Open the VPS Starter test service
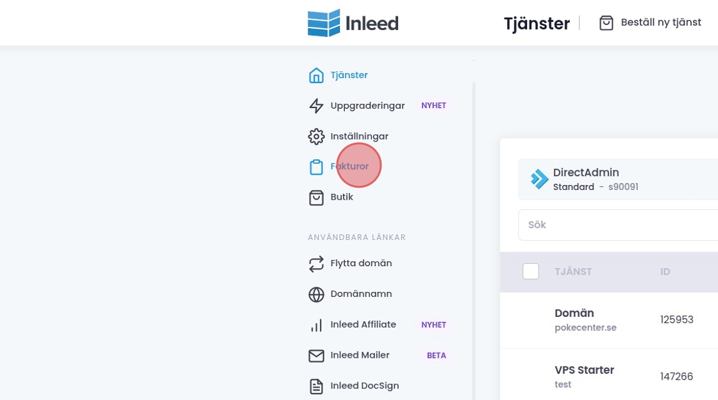 coord(584,376)
